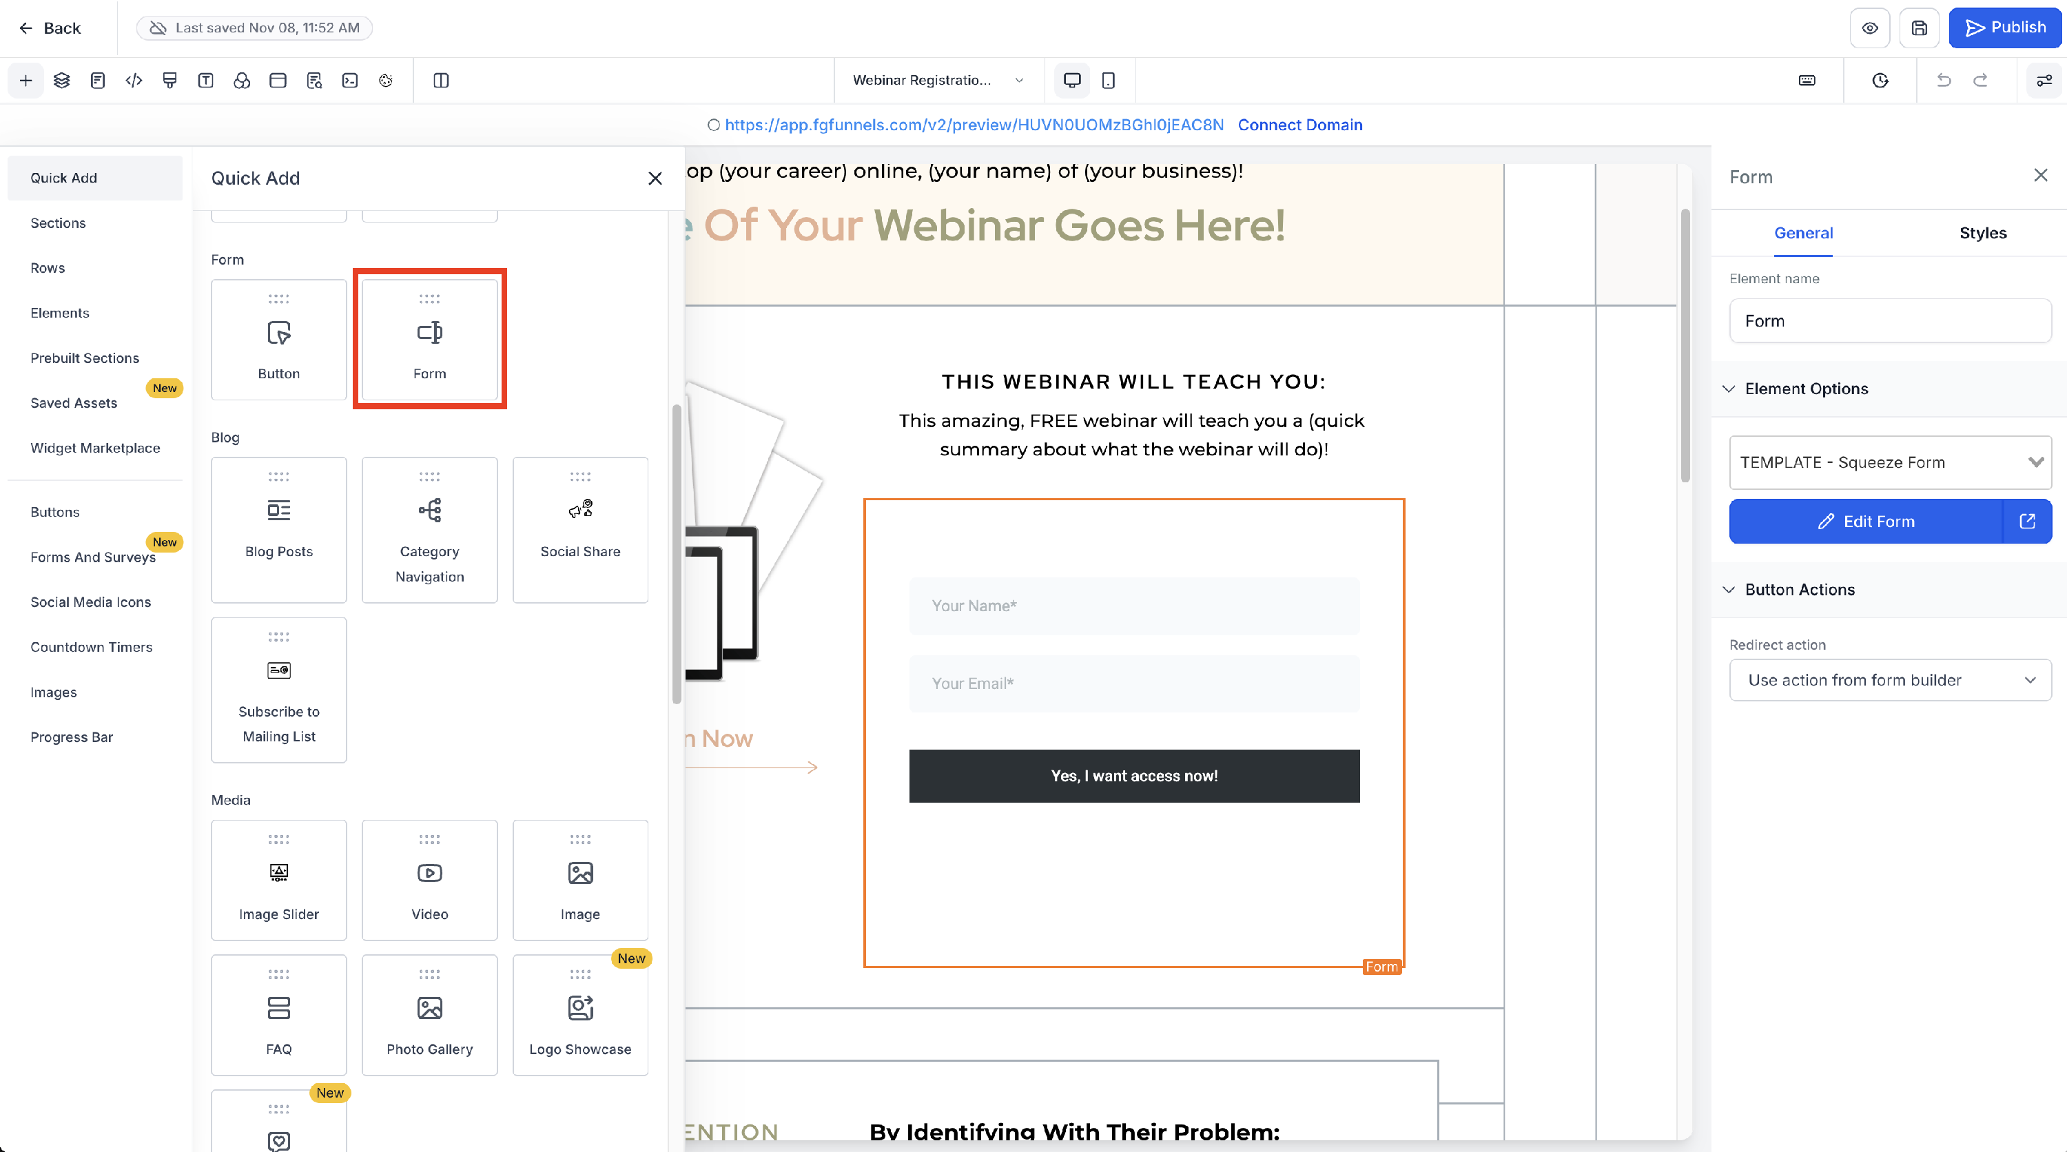Open the Widget Marketplace section
The image size is (2067, 1152).
pyautogui.click(x=94, y=448)
